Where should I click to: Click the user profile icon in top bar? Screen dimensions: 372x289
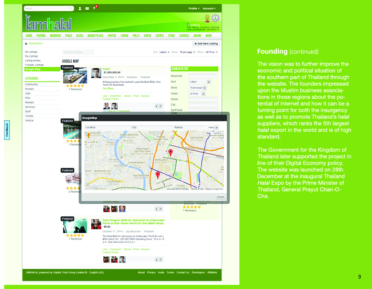(80, 9)
